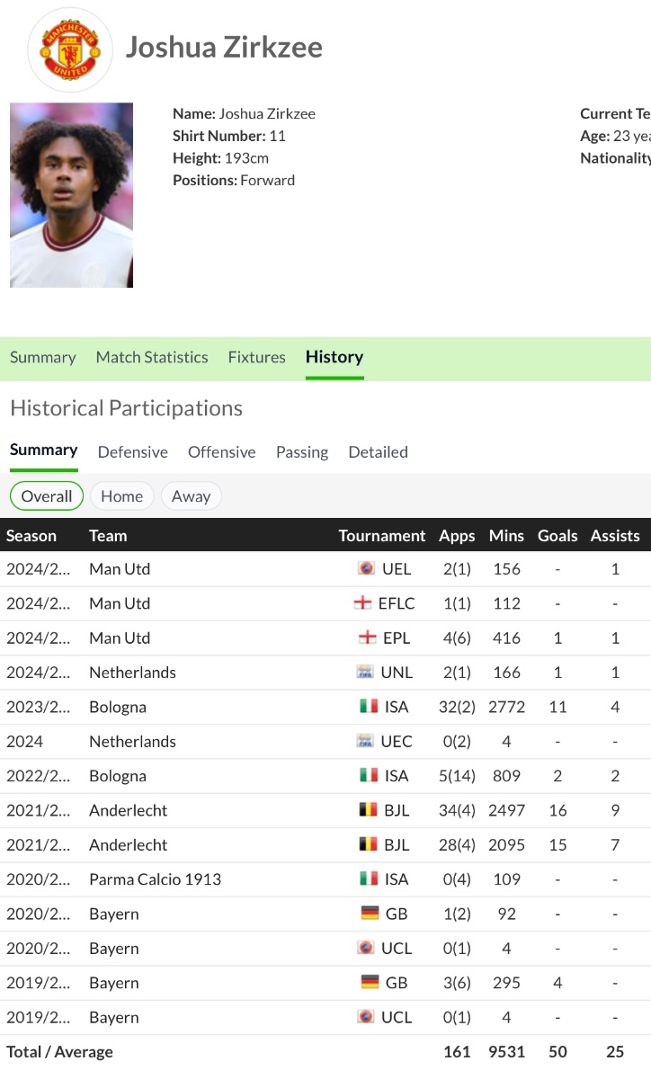
Task: Click the Germany flag in 2019 Bayern GB row
Action: (x=370, y=983)
